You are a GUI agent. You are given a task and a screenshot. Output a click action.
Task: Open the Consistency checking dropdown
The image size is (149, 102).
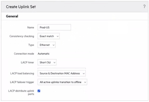(48, 36)
